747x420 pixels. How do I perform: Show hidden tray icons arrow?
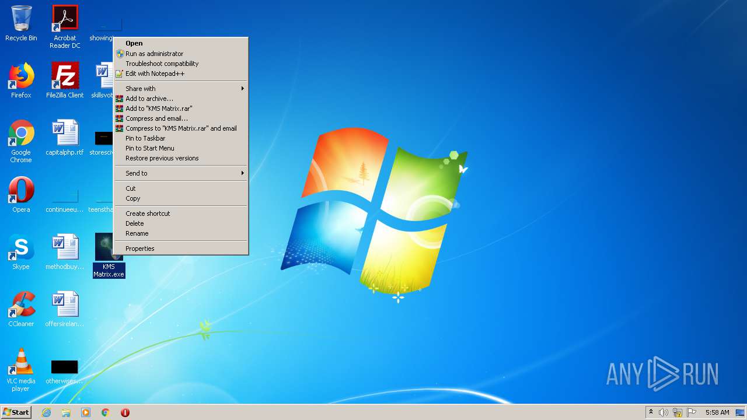(x=651, y=412)
